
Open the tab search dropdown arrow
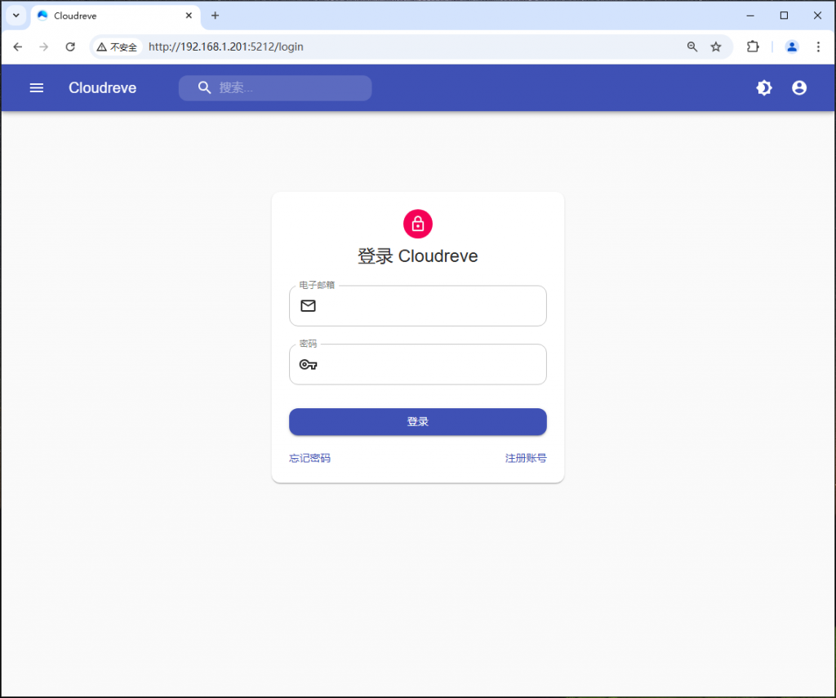coord(16,16)
